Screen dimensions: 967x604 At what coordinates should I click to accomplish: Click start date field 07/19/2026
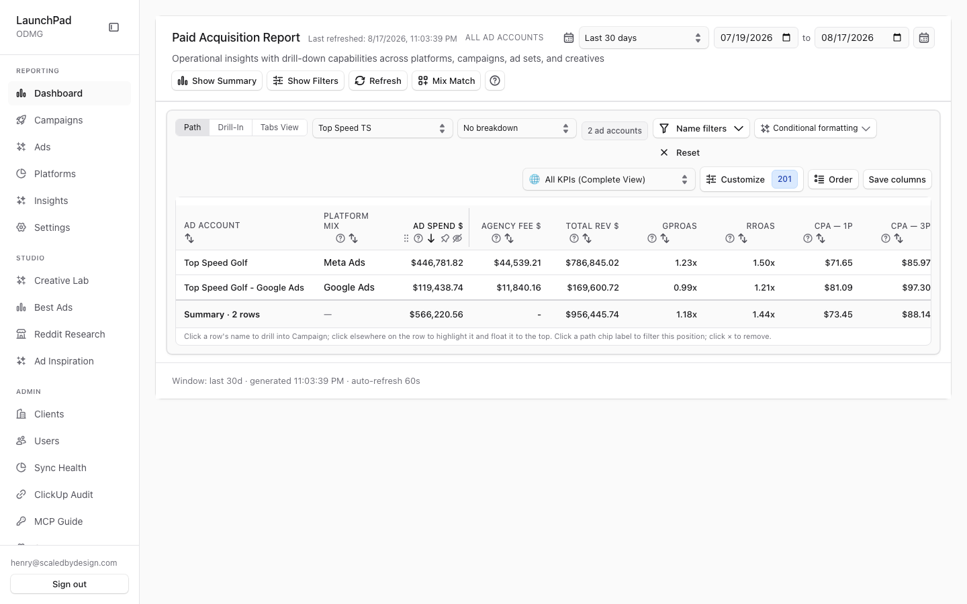(x=756, y=38)
